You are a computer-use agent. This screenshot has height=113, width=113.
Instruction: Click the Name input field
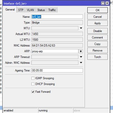57,17
